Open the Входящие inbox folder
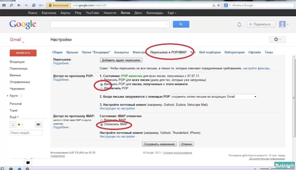296x170 pixels. coord(17,62)
